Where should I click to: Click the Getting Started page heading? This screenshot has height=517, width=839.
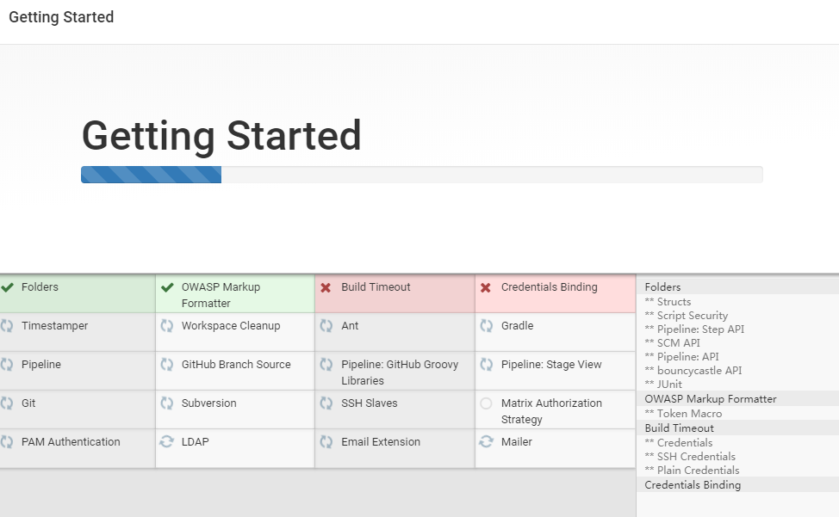[221, 136]
